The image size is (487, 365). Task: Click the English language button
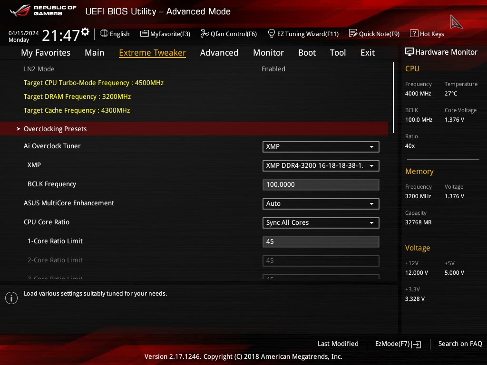tap(115, 34)
